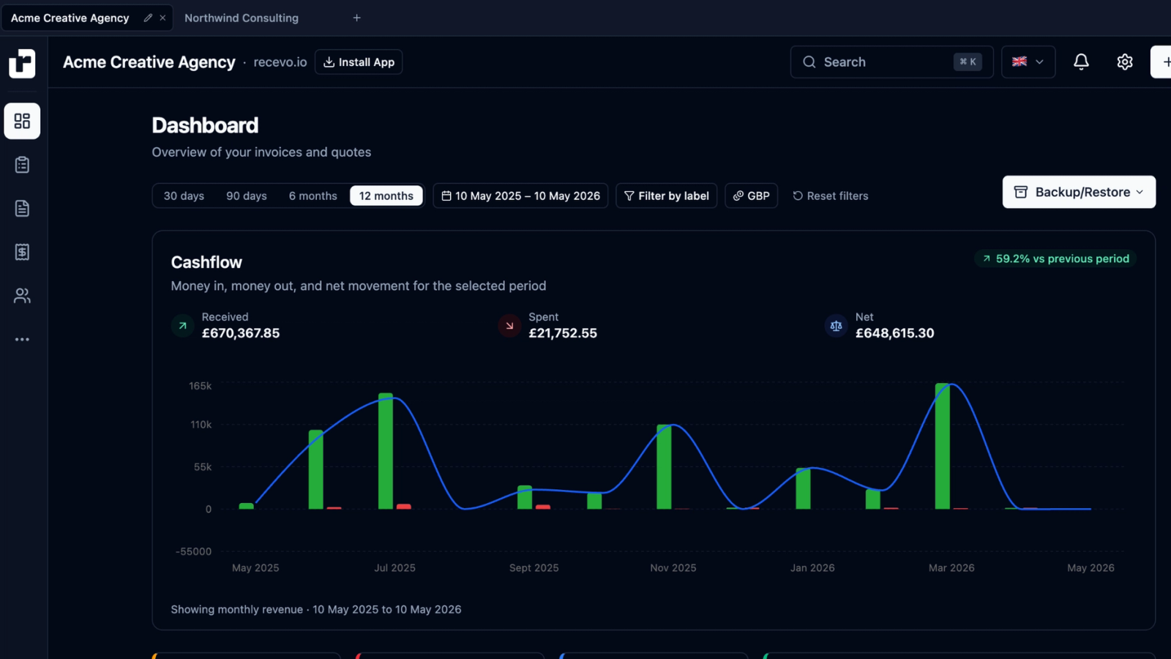This screenshot has height=659, width=1171.
Task: Click the Net balance scale icon
Action: pyautogui.click(x=836, y=326)
